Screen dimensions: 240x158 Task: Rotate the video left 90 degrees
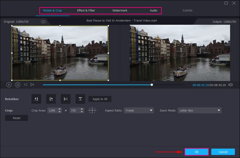[x=36, y=99]
